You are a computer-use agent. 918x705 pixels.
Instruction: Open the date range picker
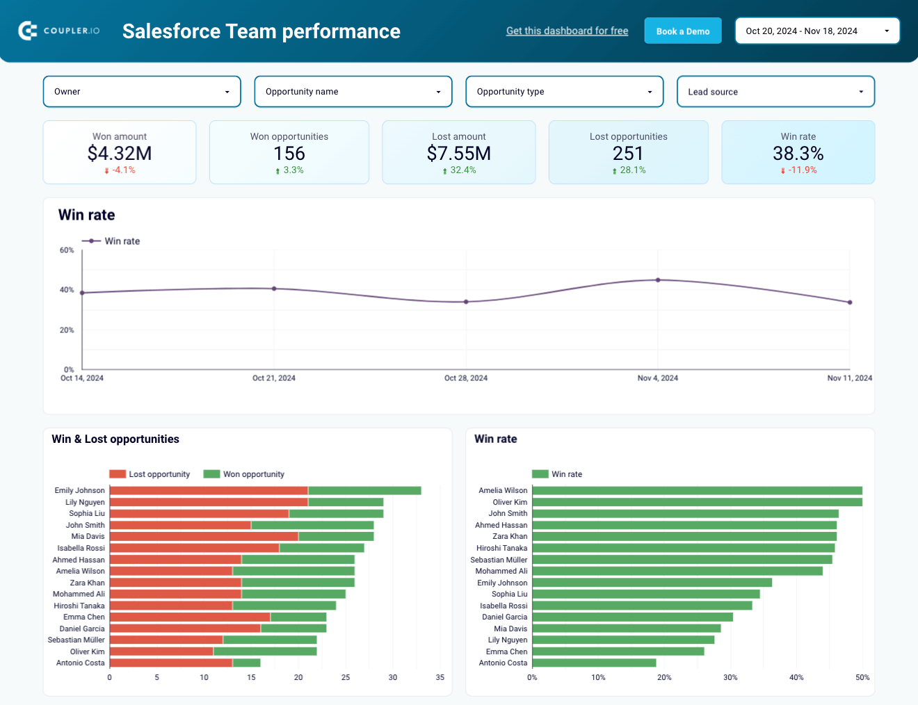[x=817, y=31]
